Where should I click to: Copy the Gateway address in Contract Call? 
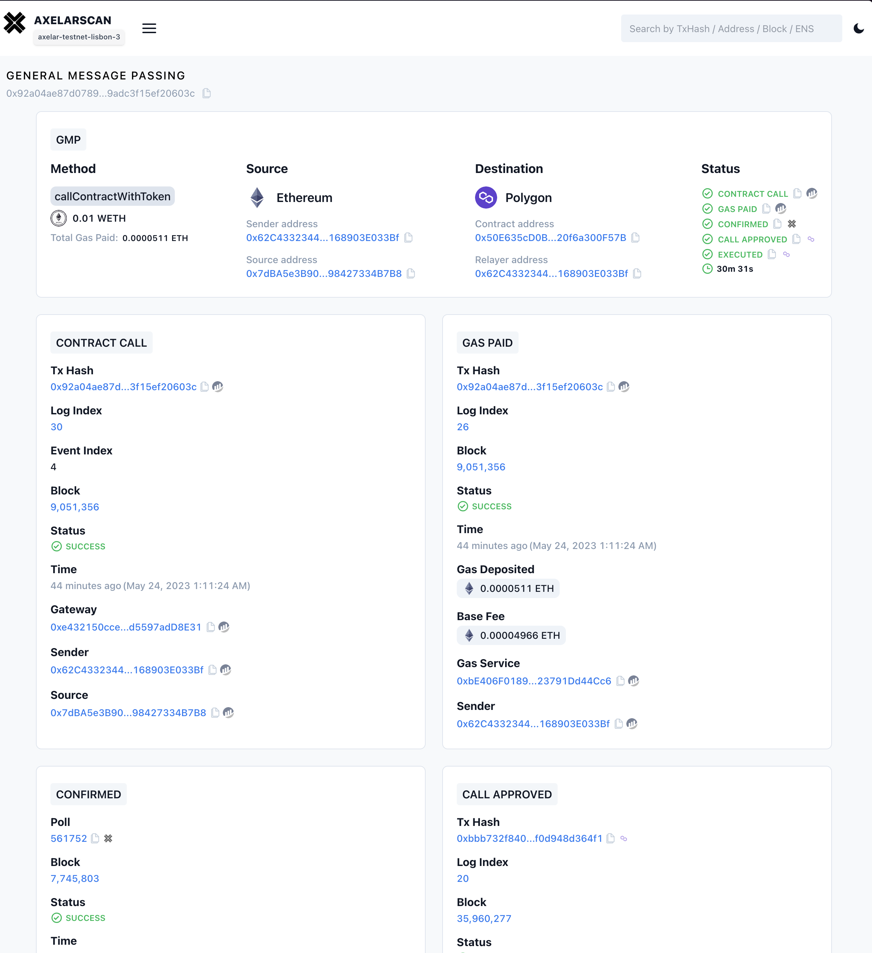click(x=211, y=627)
